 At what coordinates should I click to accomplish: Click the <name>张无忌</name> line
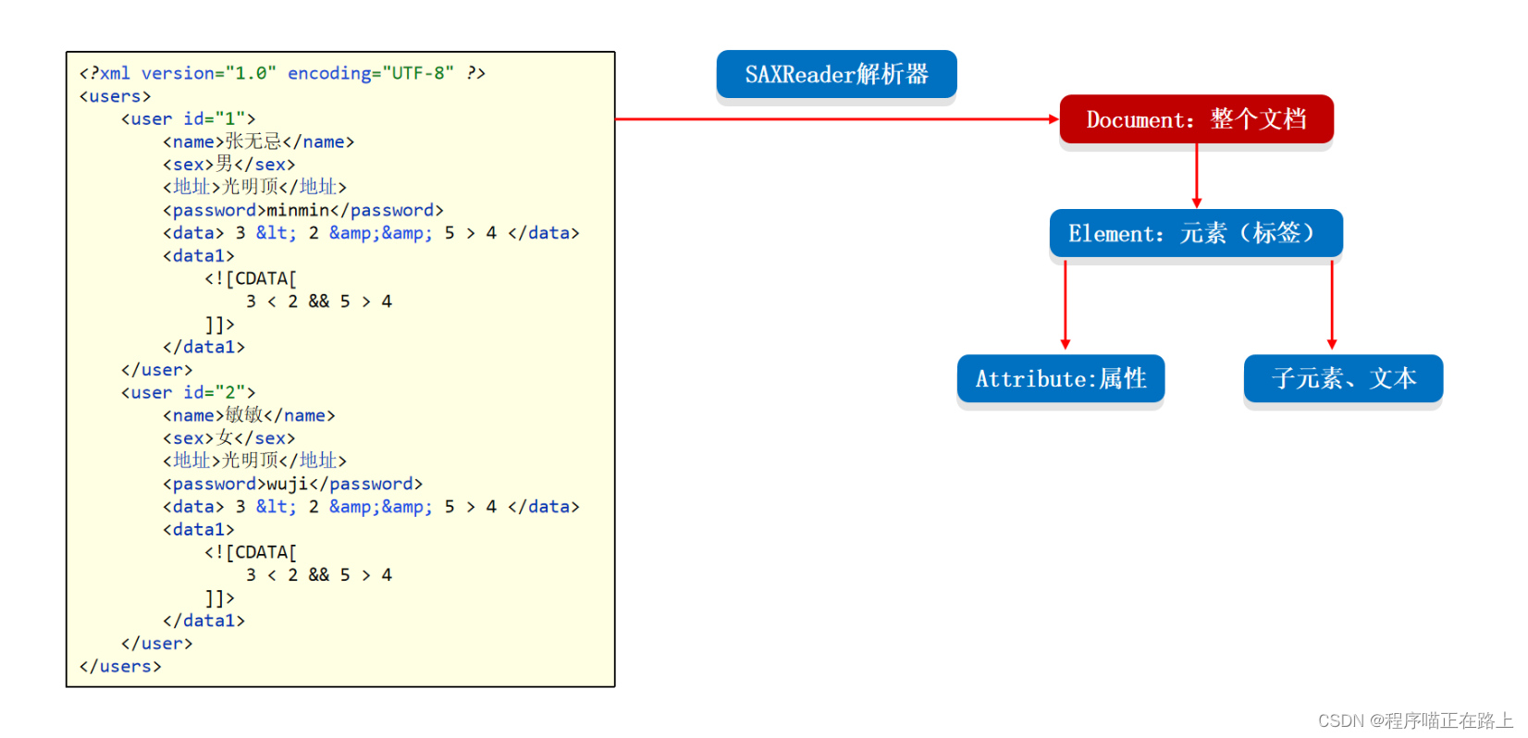258,141
